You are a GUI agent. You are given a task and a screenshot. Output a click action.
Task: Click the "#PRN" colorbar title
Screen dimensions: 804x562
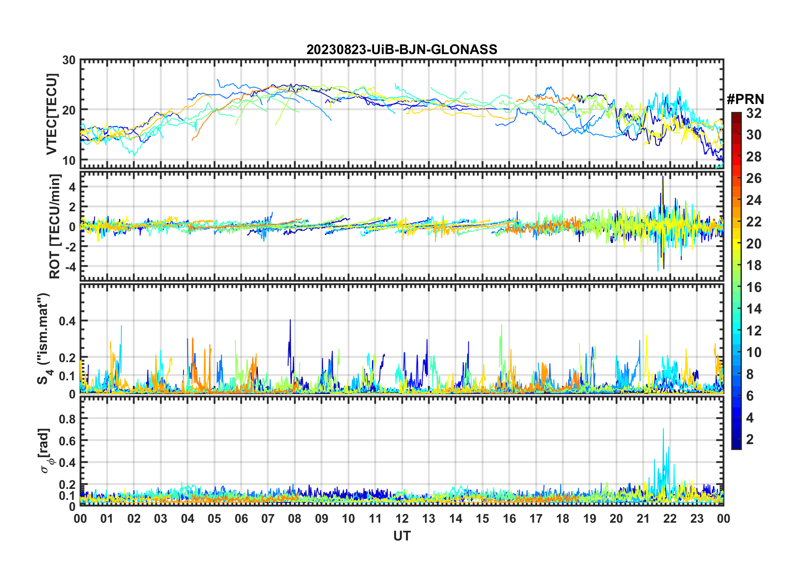(x=746, y=99)
